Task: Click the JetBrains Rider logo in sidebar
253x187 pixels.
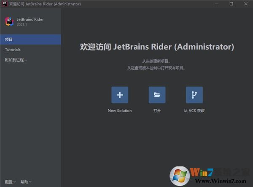Action: [x=9, y=21]
